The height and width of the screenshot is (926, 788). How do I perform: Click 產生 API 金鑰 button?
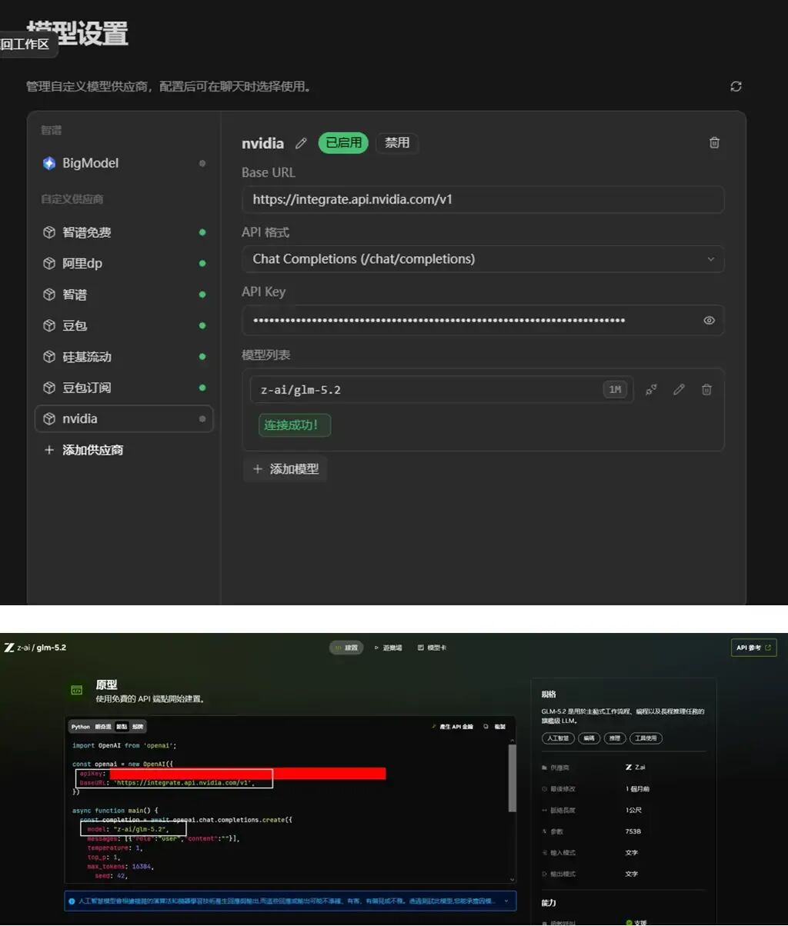point(453,727)
